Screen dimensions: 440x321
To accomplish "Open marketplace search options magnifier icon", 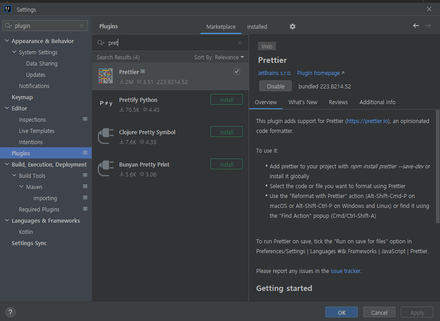I will [101, 43].
